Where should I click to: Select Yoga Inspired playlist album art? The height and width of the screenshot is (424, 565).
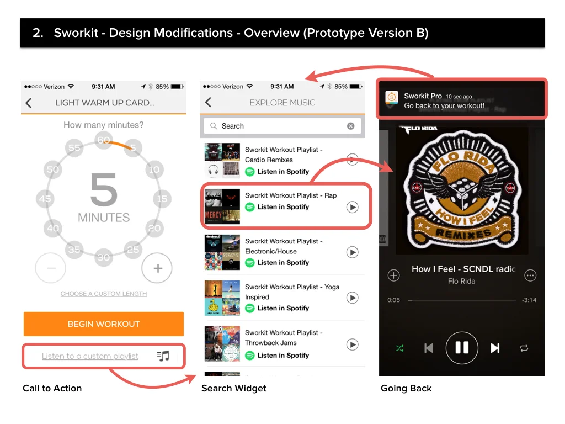point(222,298)
